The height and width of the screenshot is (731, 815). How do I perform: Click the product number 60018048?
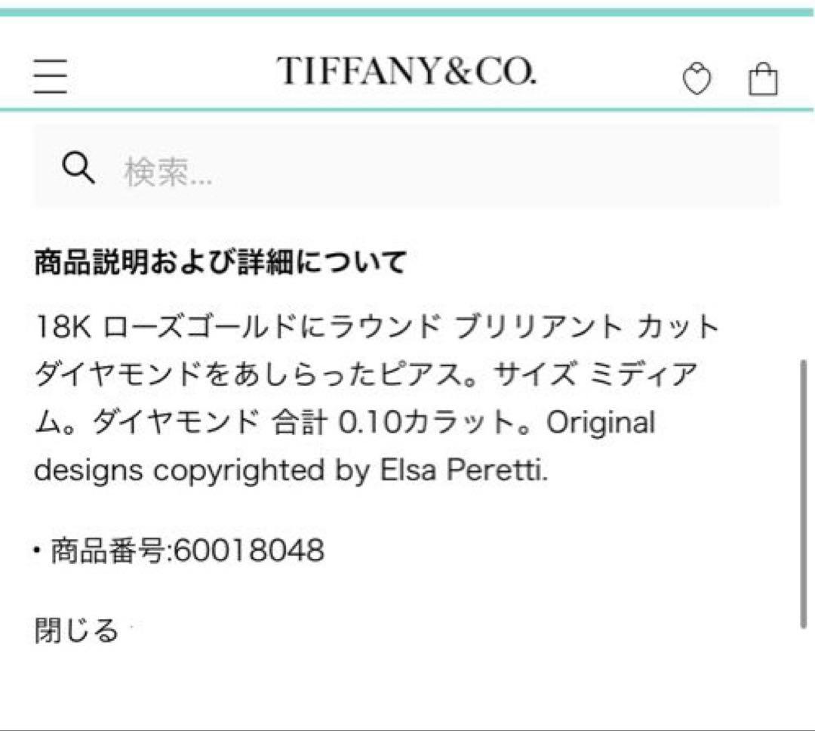(x=249, y=551)
